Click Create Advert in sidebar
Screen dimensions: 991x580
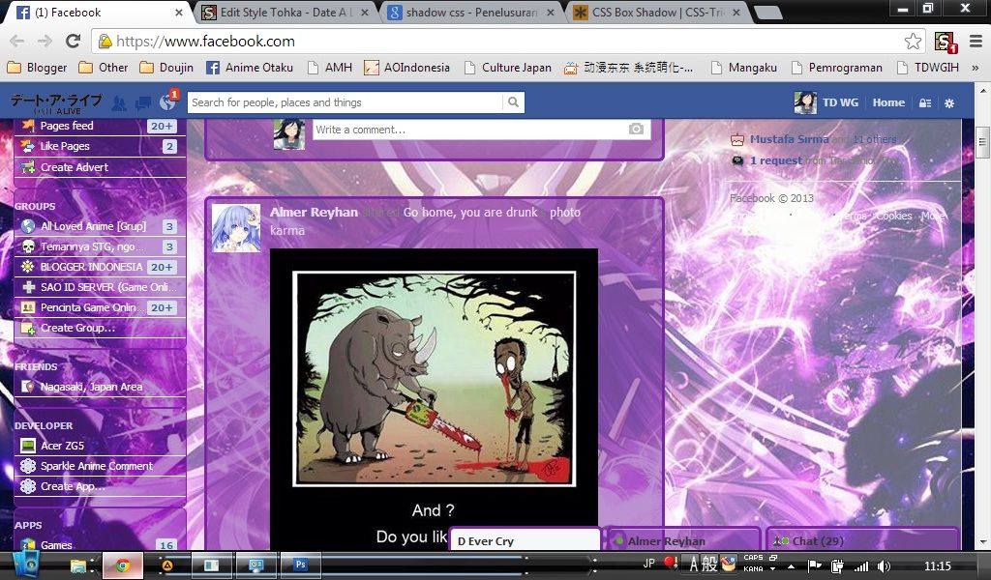click(100, 167)
